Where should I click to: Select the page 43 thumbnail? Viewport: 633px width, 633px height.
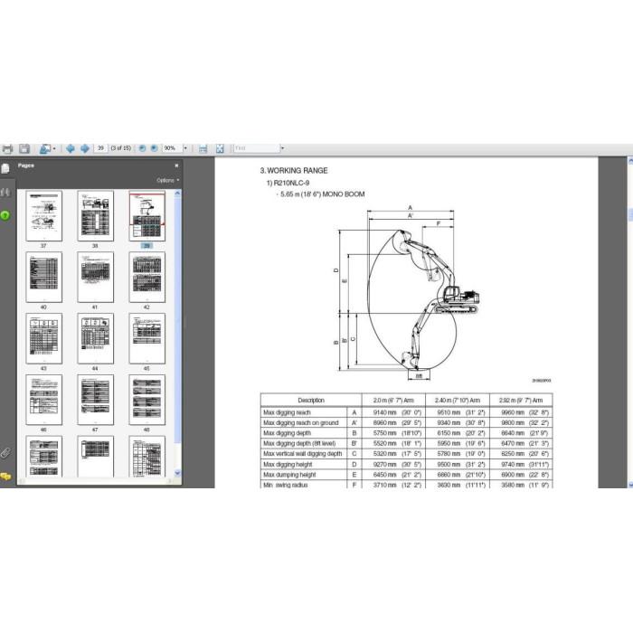pyautogui.click(x=43, y=338)
